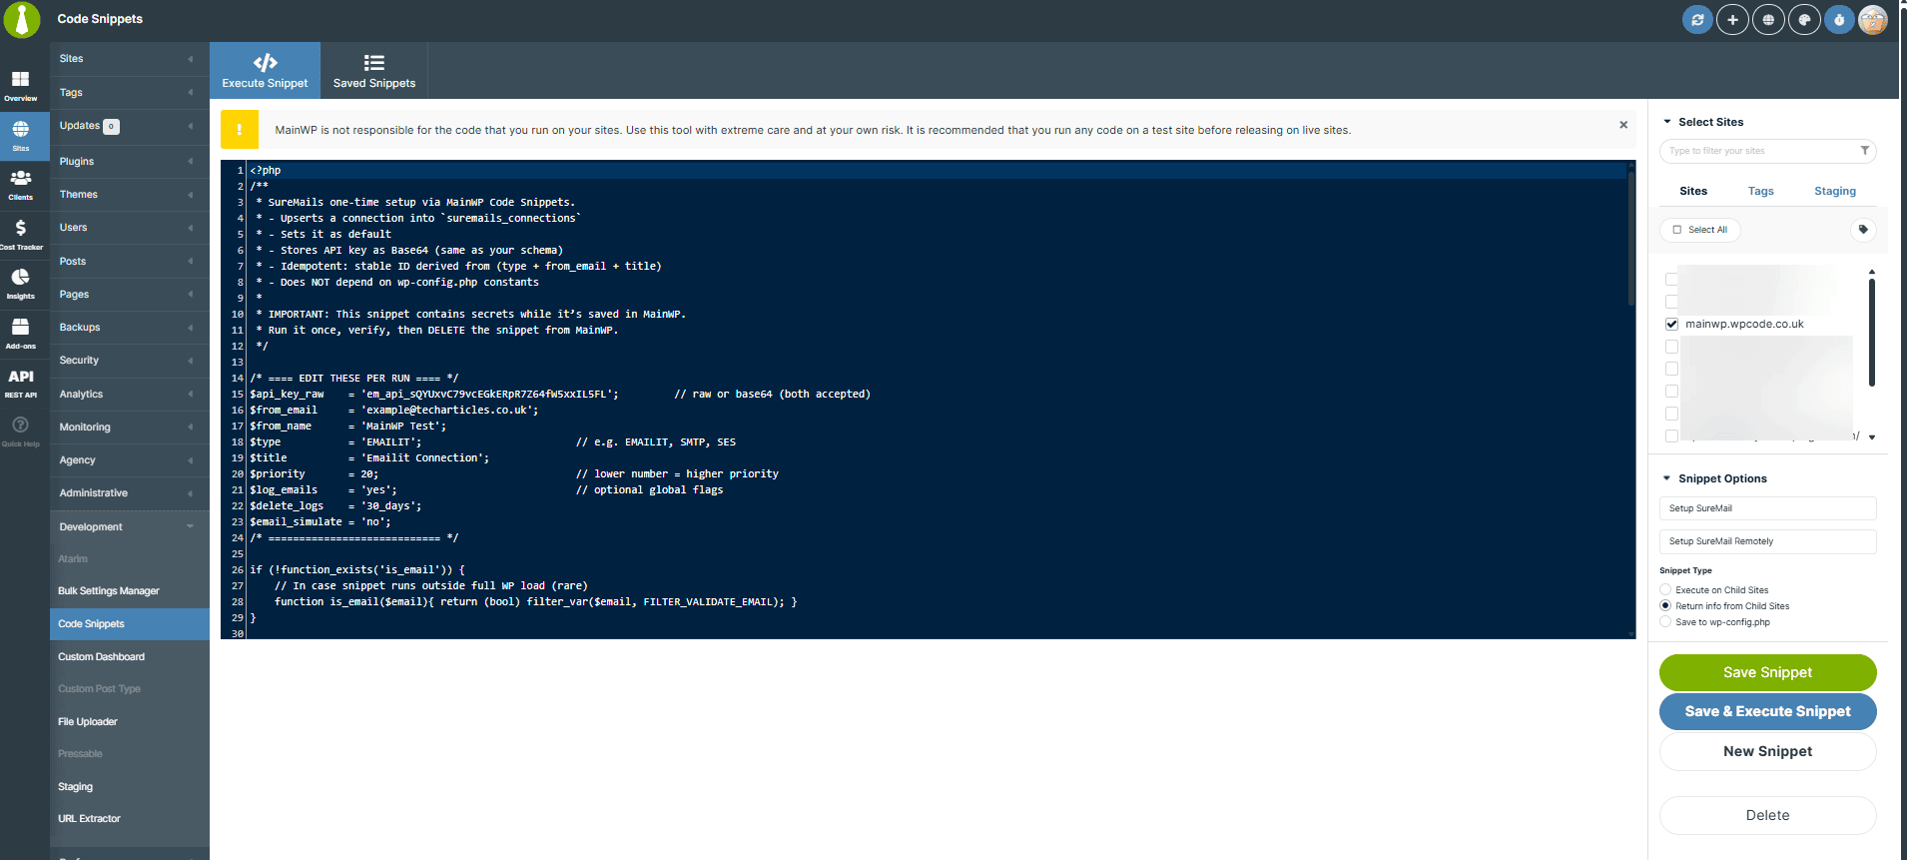Open Monitoring sidebar menu item
Screen dimensions: 1908x860
(130, 428)
